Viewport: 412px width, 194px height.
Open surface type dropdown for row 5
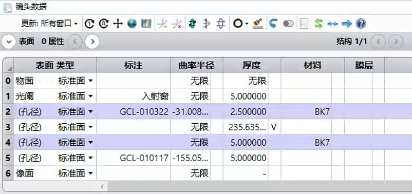(x=90, y=158)
